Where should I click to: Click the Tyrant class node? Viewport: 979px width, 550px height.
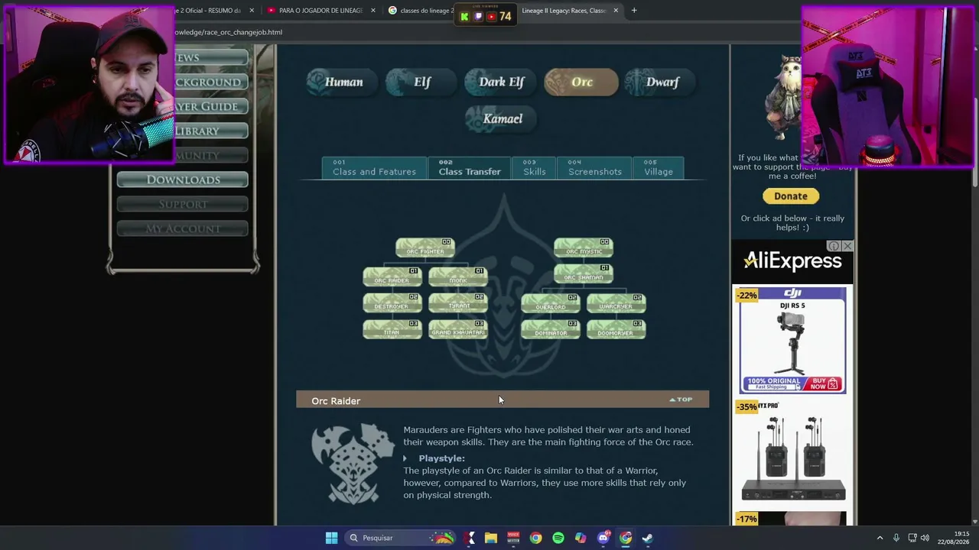coord(458,302)
